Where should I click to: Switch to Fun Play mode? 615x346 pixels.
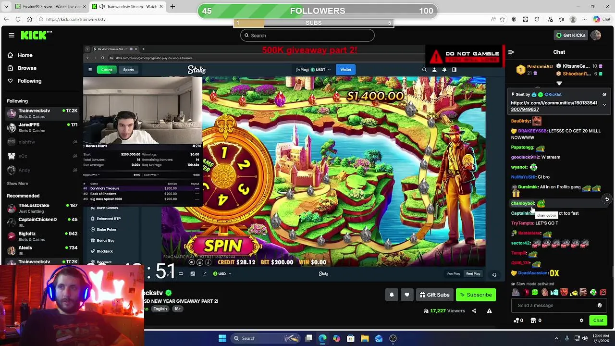(x=454, y=274)
